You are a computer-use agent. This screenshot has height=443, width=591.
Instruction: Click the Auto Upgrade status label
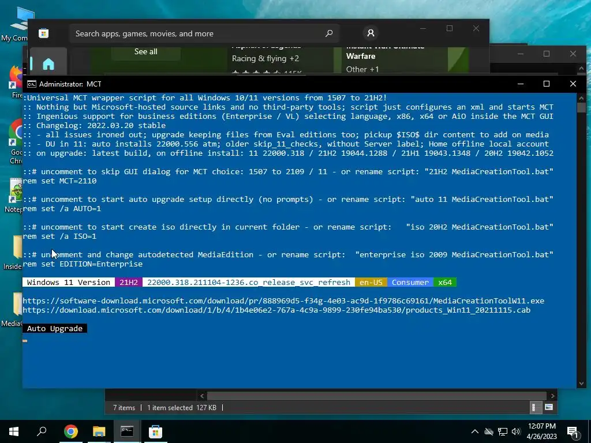pyautogui.click(x=55, y=328)
